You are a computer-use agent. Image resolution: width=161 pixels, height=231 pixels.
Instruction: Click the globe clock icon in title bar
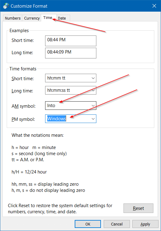(x=6, y=6)
